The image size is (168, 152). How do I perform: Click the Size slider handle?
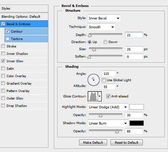pos(94,50)
